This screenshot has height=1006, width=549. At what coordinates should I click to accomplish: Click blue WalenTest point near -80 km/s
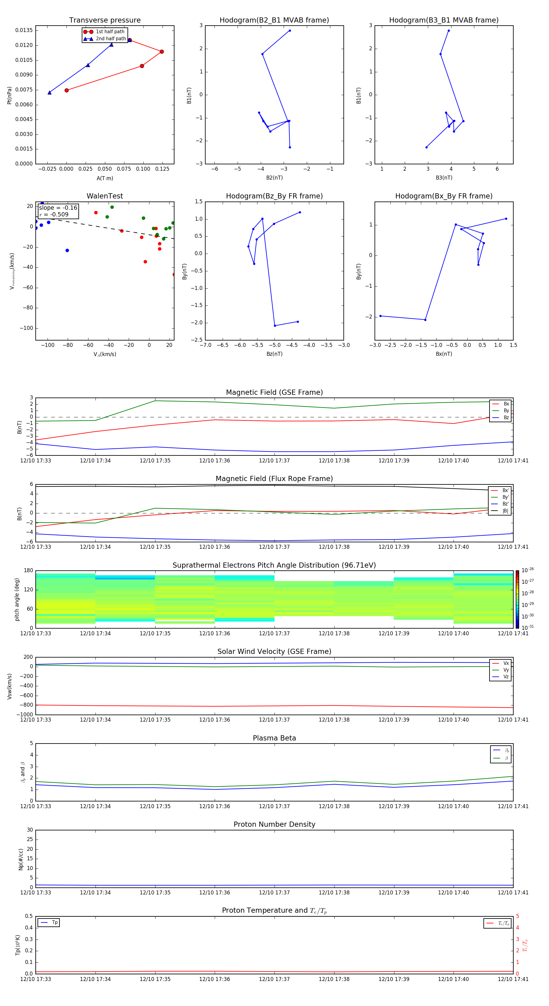(x=67, y=250)
